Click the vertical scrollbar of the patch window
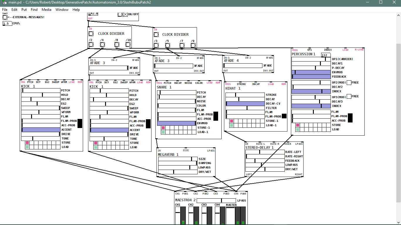This screenshot has height=225, width=401. (398, 122)
